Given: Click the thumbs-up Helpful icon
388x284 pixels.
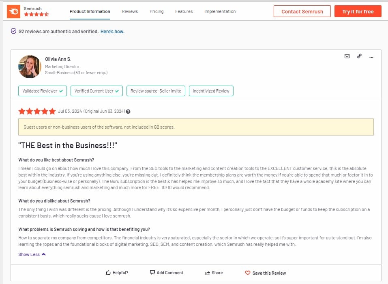Looking at the screenshot, I should point(108,273).
